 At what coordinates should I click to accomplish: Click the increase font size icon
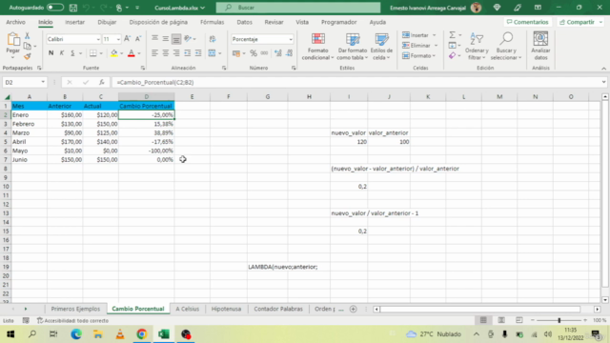(x=127, y=39)
